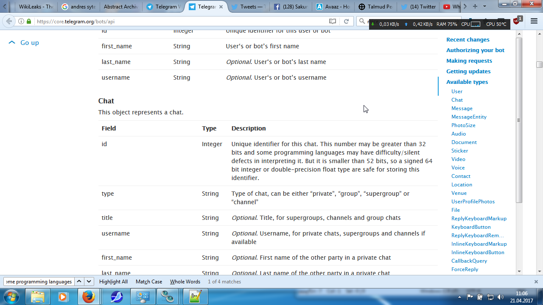Switch to the Facebook (128) Sakura tab

(x=291, y=7)
